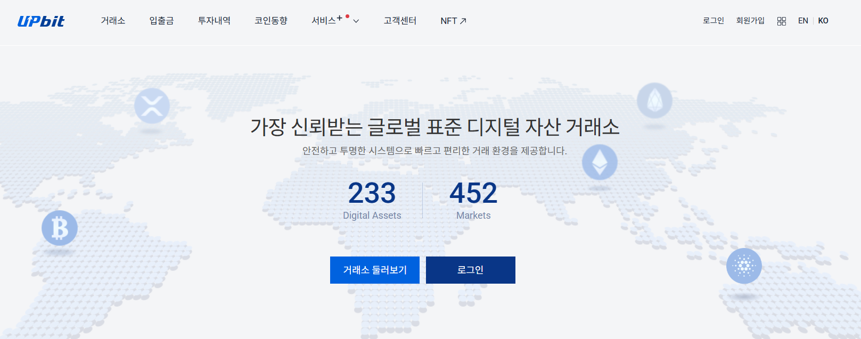Expand the 서비스+ dropdown menu
The height and width of the screenshot is (339, 861).
tap(335, 21)
